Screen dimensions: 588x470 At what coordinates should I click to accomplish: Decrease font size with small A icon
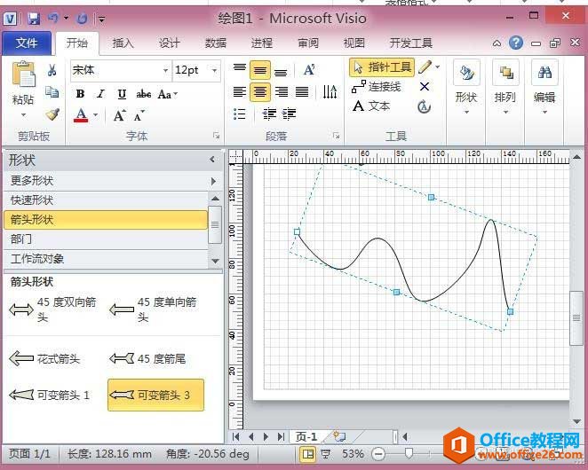(x=139, y=115)
